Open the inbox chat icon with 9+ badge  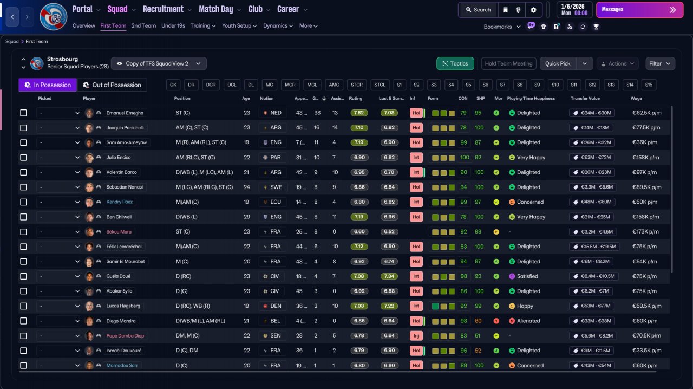531,26
